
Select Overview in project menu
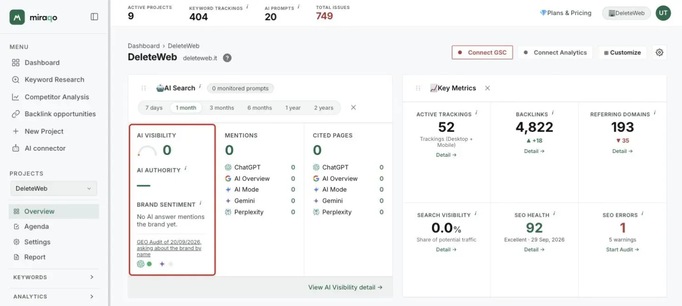(54, 212)
